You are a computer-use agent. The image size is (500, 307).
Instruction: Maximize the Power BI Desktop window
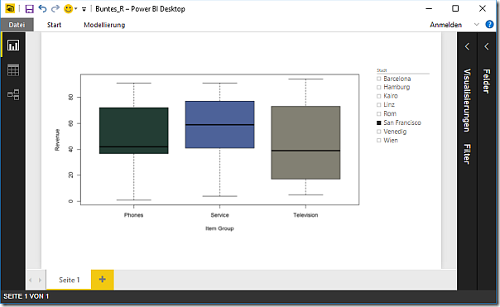(x=455, y=8)
